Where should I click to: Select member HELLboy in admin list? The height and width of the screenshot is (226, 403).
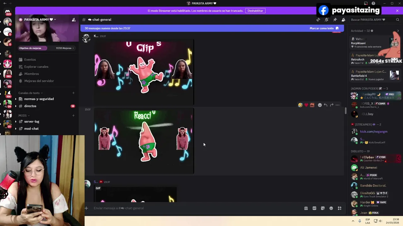coord(375,114)
